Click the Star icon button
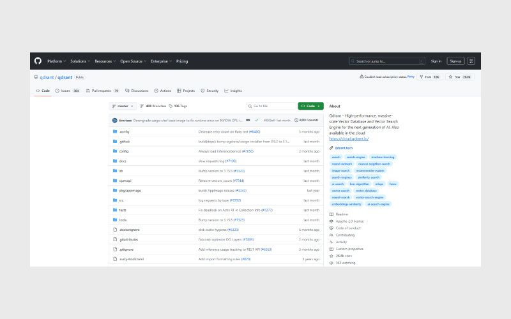Screen dimensions: 511x319 (451, 77)
